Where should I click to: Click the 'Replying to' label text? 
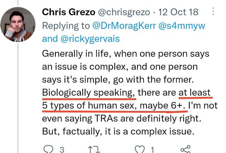point(66,26)
